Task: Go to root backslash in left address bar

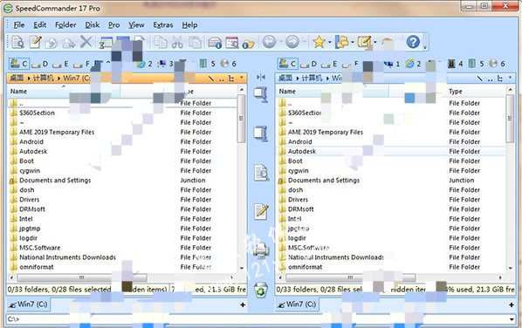Action: (211, 79)
